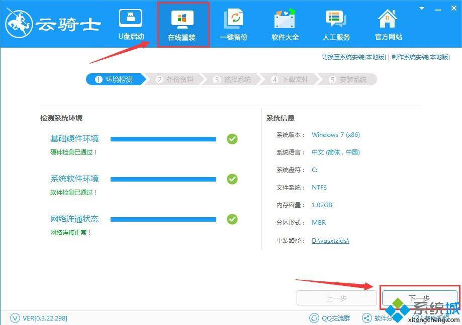Select step 4 下载文件 tab
Screen dimensions: 462x325
tap(290, 80)
